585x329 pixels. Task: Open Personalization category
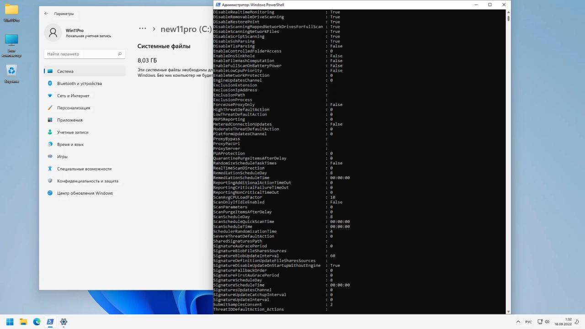(x=85, y=108)
